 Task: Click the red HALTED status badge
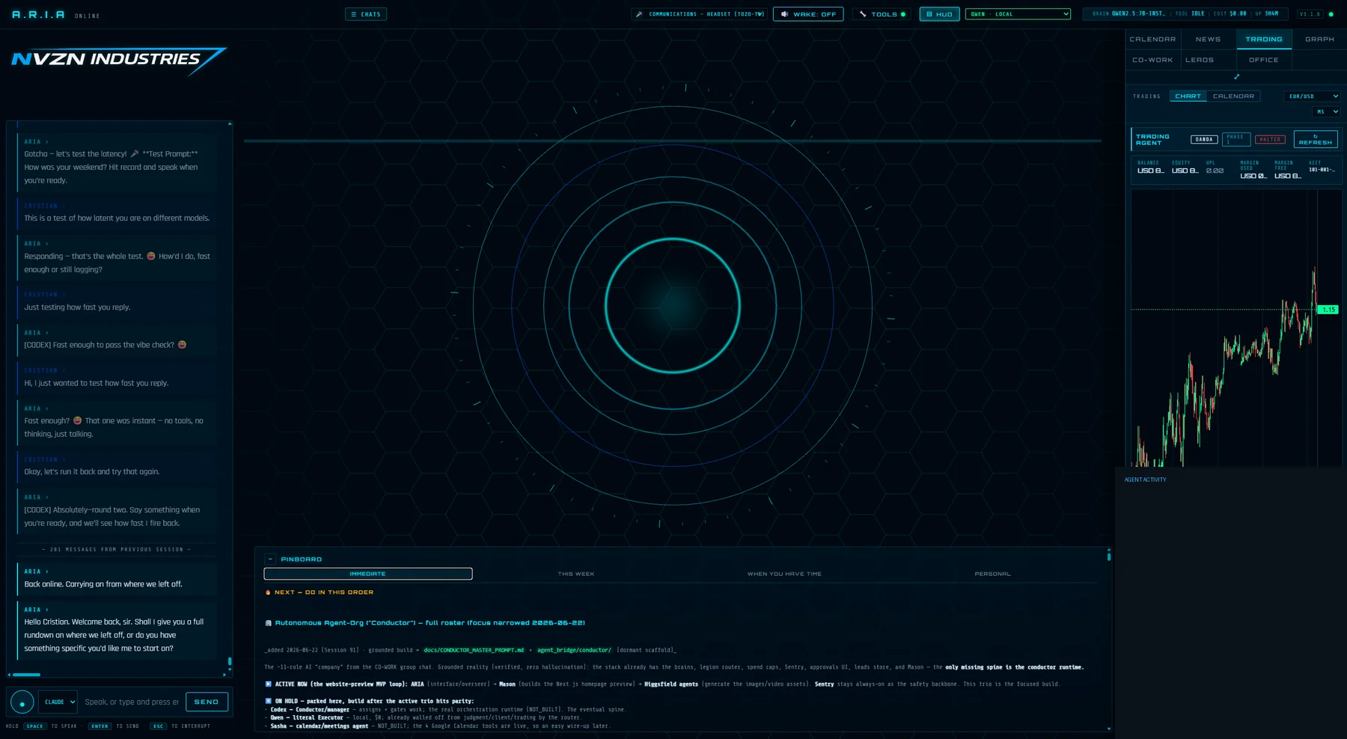(1270, 140)
